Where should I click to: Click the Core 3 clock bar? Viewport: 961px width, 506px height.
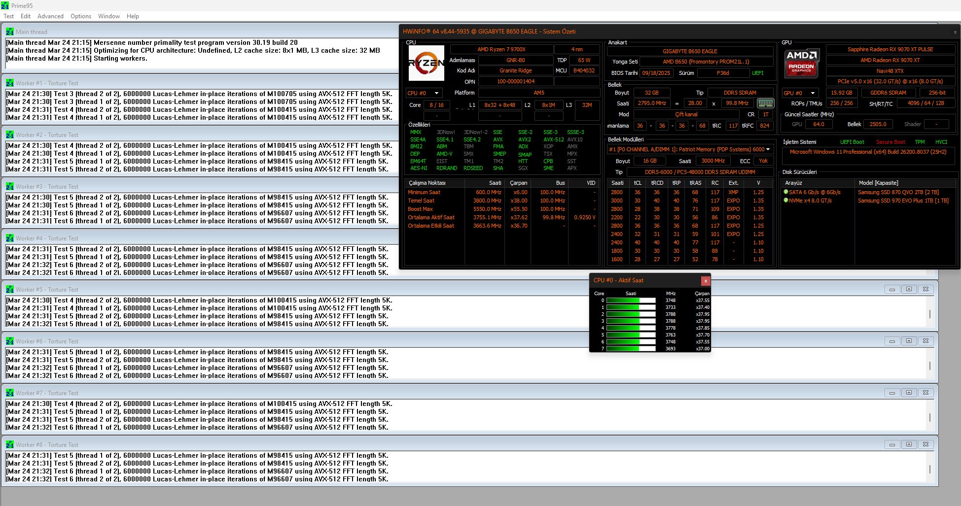click(x=631, y=321)
